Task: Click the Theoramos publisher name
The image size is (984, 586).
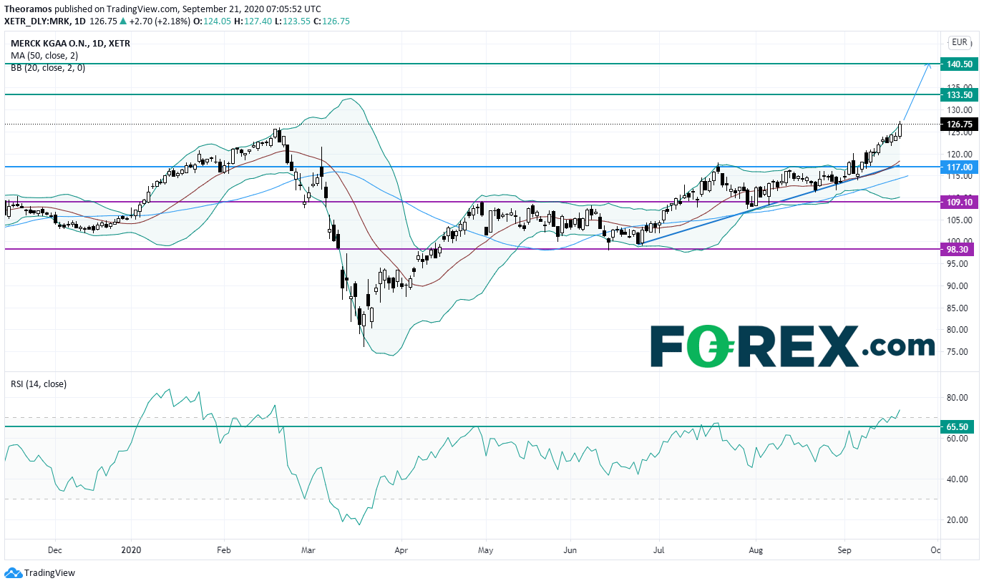Action: click(28, 9)
